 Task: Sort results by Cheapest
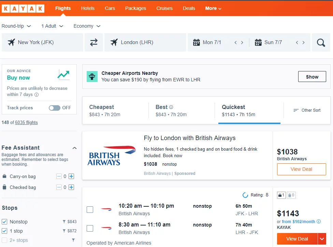(x=115, y=110)
